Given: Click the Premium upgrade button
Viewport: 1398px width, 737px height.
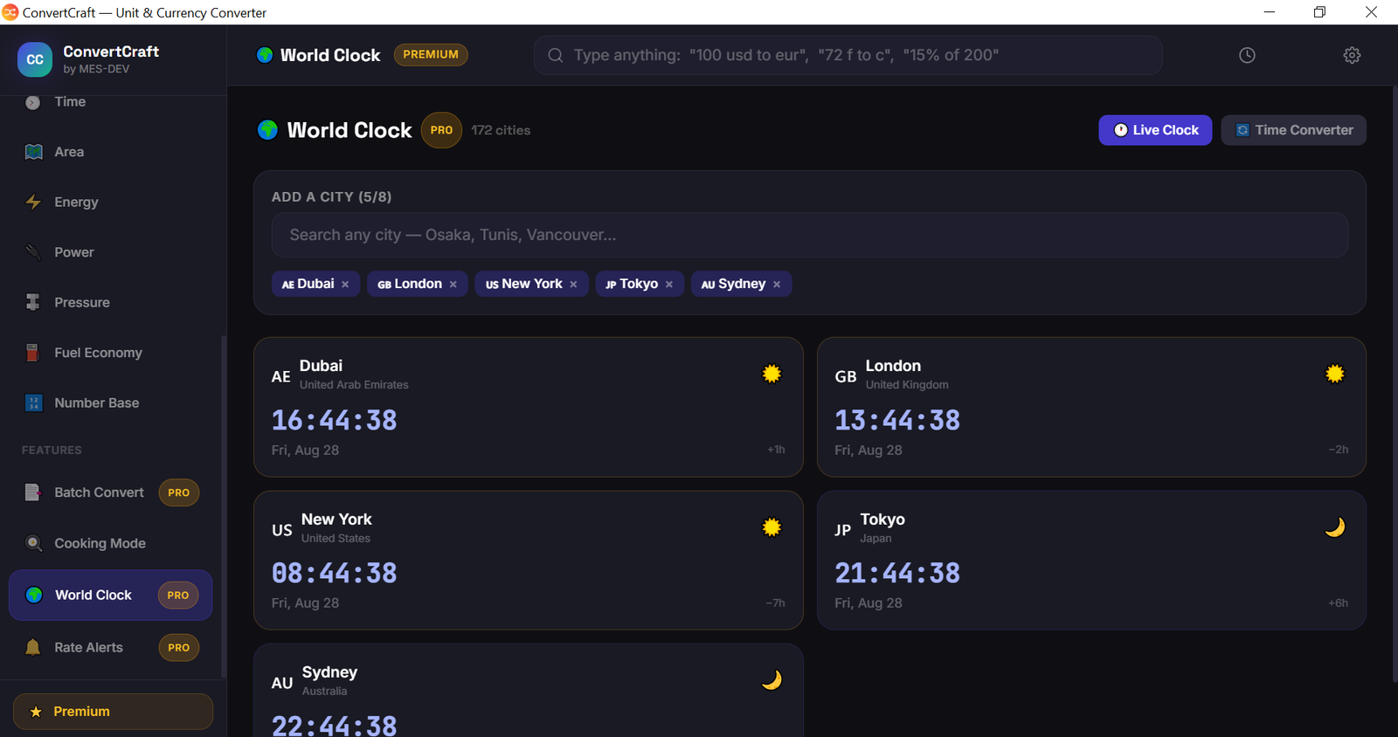Looking at the screenshot, I should point(113,712).
